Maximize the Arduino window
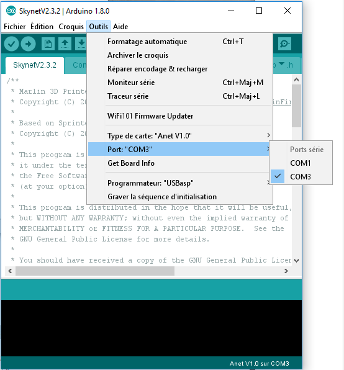Image resolution: width=344 pixels, height=370 pixels. (x=259, y=11)
